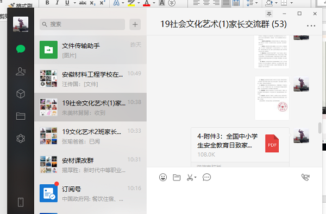
Task: Toggle Italic in the document toolbar
Action: (57, 3)
